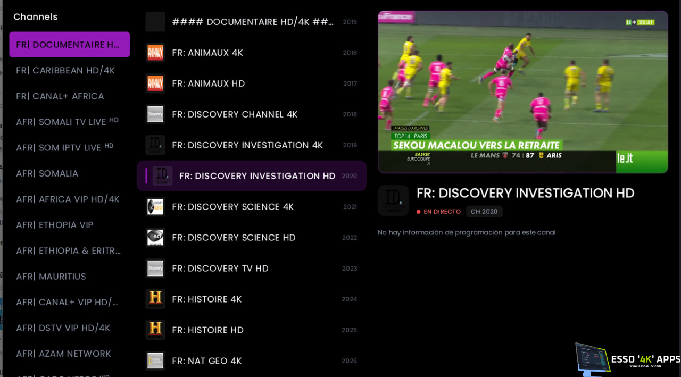Click the Animaux logo beside FR: ANIMAUX 4K
The height and width of the screenshot is (377, 681).
coord(155,53)
